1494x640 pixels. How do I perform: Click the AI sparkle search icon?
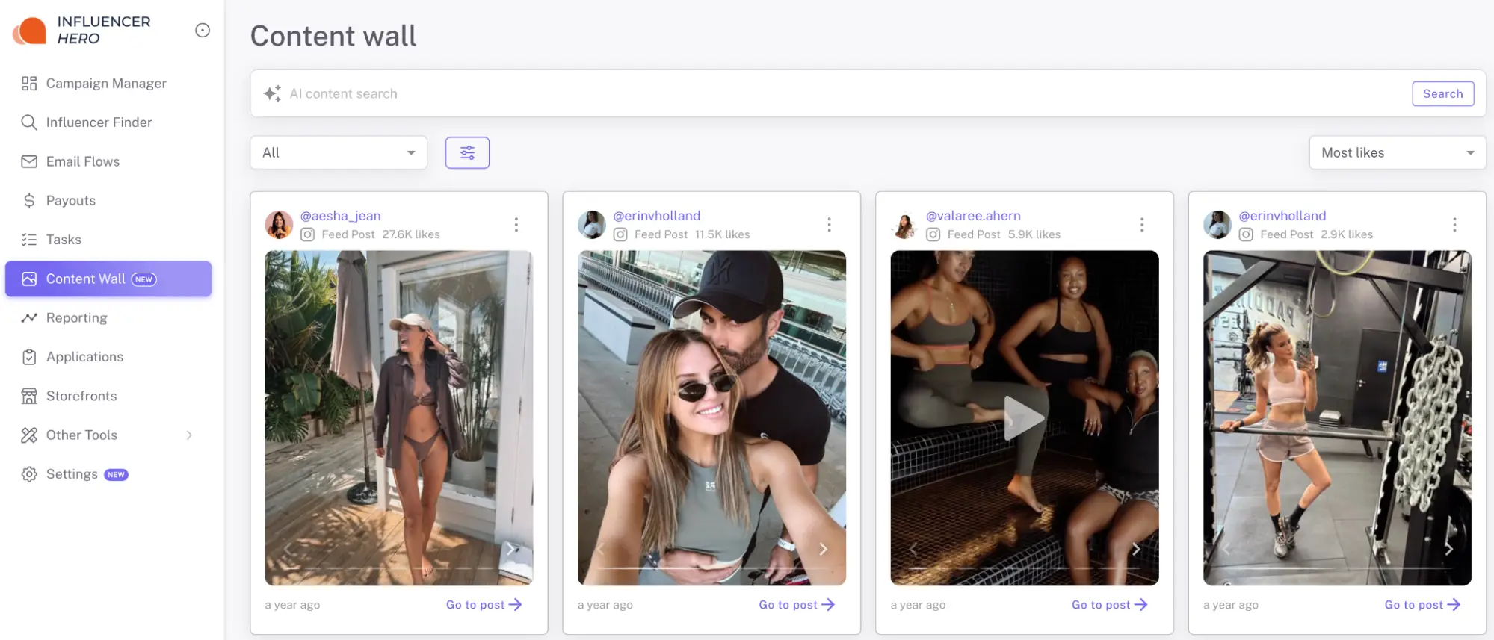pos(272,93)
